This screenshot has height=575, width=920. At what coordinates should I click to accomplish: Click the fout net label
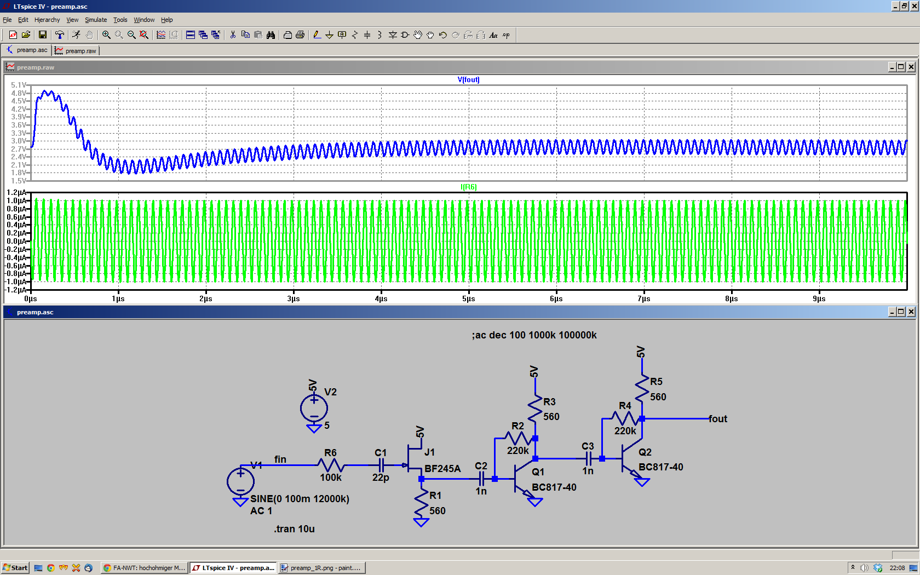click(x=718, y=419)
